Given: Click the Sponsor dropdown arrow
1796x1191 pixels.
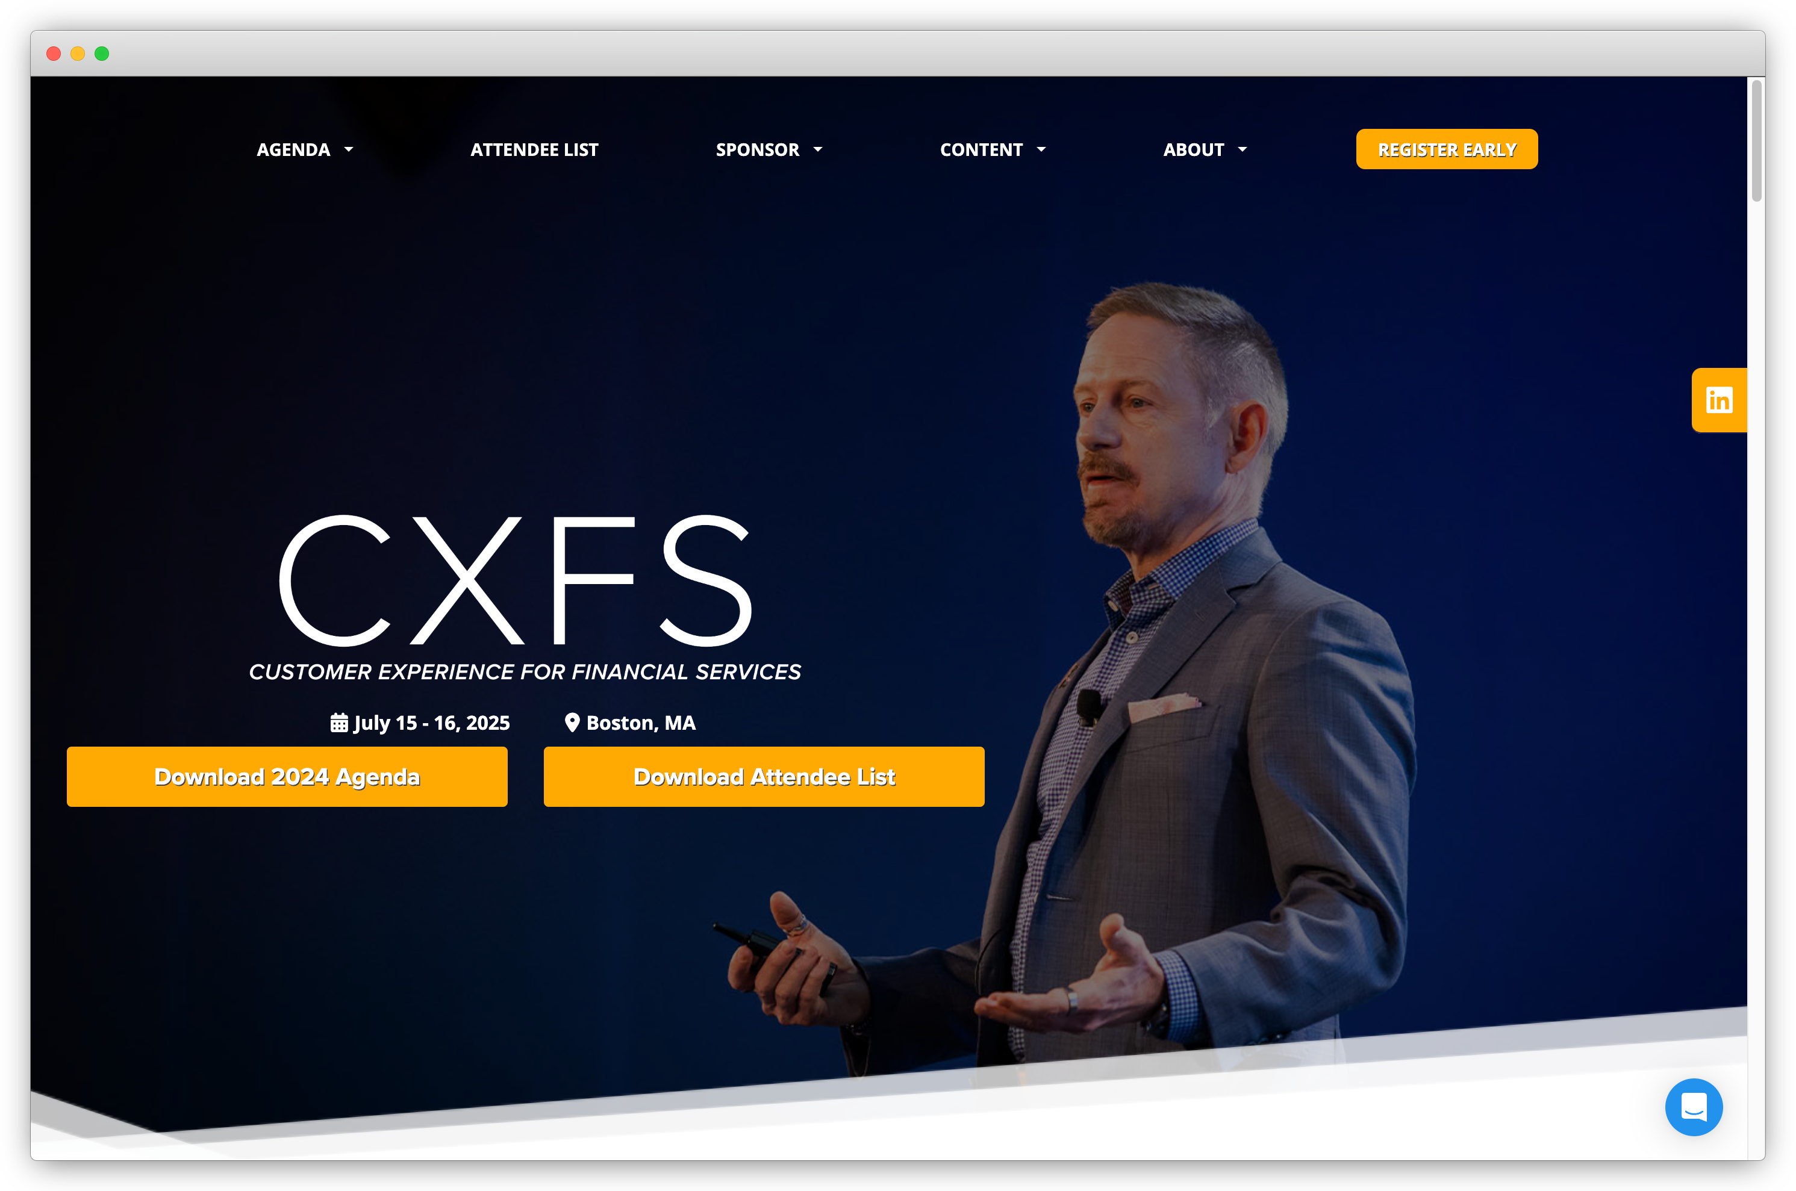Looking at the screenshot, I should (822, 149).
